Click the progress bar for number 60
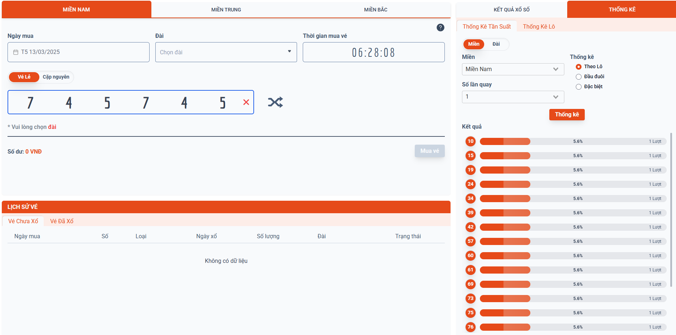This screenshot has height=335, width=676. [x=573, y=256]
